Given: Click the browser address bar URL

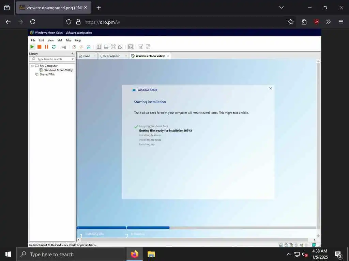Looking at the screenshot, I should point(102,22).
